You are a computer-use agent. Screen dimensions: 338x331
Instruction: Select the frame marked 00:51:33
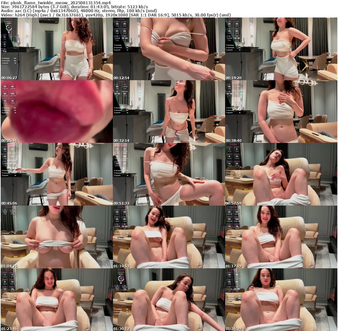click(169, 174)
